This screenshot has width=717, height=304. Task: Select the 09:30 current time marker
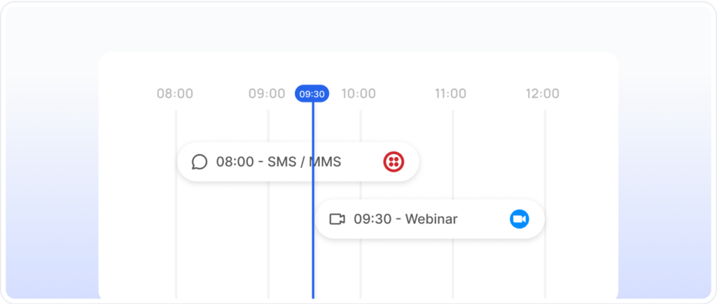(312, 94)
